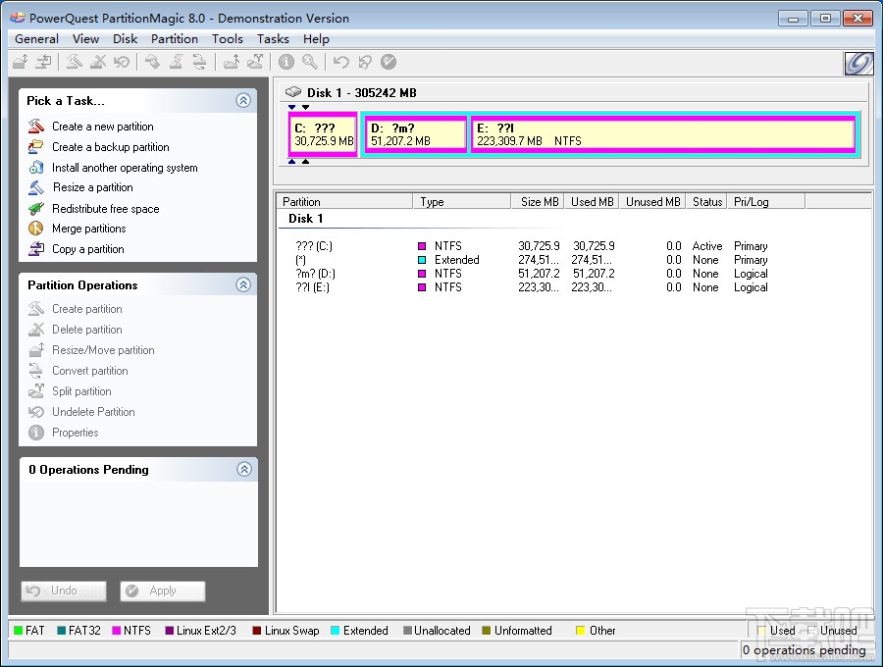
Task: Open the Partition menu
Action: tap(174, 39)
